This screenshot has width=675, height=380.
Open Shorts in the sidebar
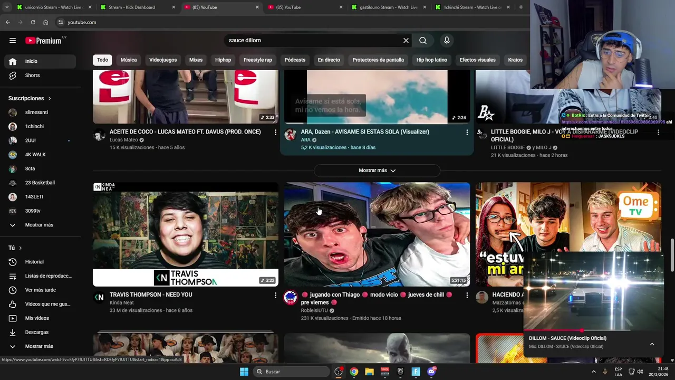click(40, 75)
